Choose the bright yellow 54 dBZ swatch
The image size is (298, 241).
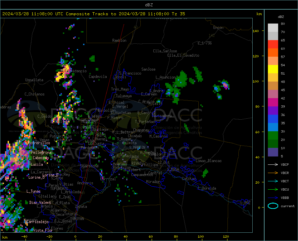[273, 69]
